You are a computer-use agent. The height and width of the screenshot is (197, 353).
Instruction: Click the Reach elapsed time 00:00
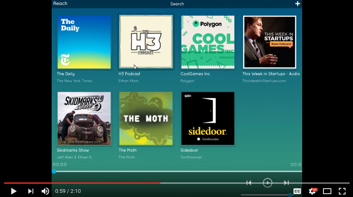pos(60,165)
